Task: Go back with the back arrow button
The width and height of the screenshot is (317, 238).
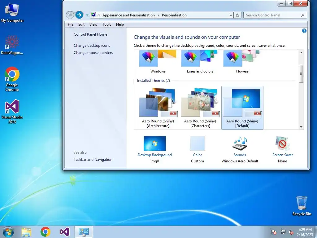Action: pos(70,15)
